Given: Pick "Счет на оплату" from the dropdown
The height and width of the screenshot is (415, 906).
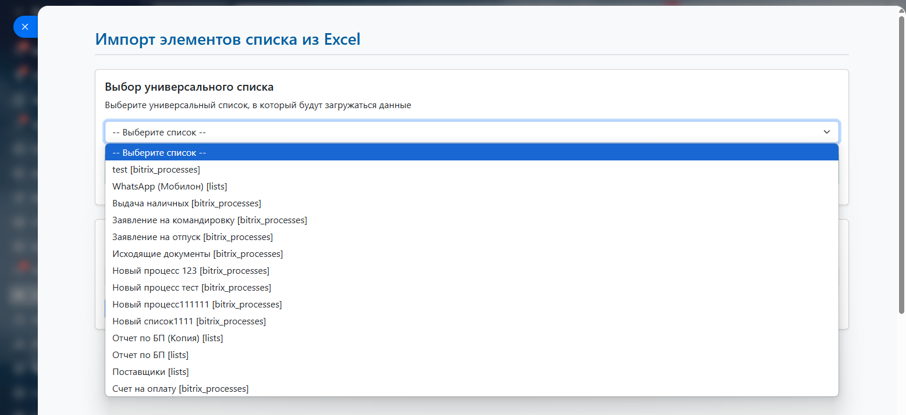Looking at the screenshot, I should click(180, 389).
